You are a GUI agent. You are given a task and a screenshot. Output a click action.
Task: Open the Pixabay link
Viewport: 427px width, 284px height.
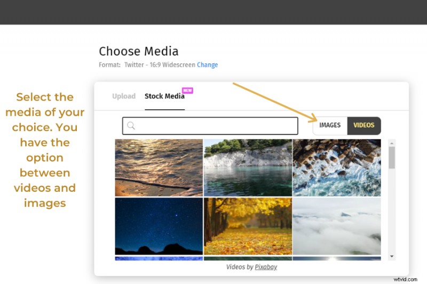266,267
